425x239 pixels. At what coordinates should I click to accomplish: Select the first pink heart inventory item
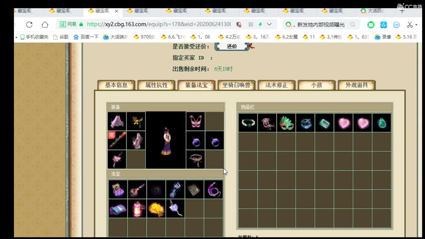(343, 123)
